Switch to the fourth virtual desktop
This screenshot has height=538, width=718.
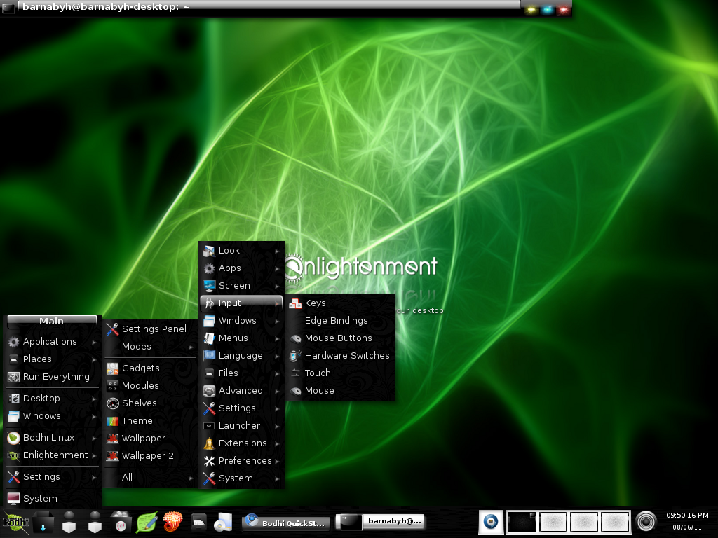(x=614, y=522)
